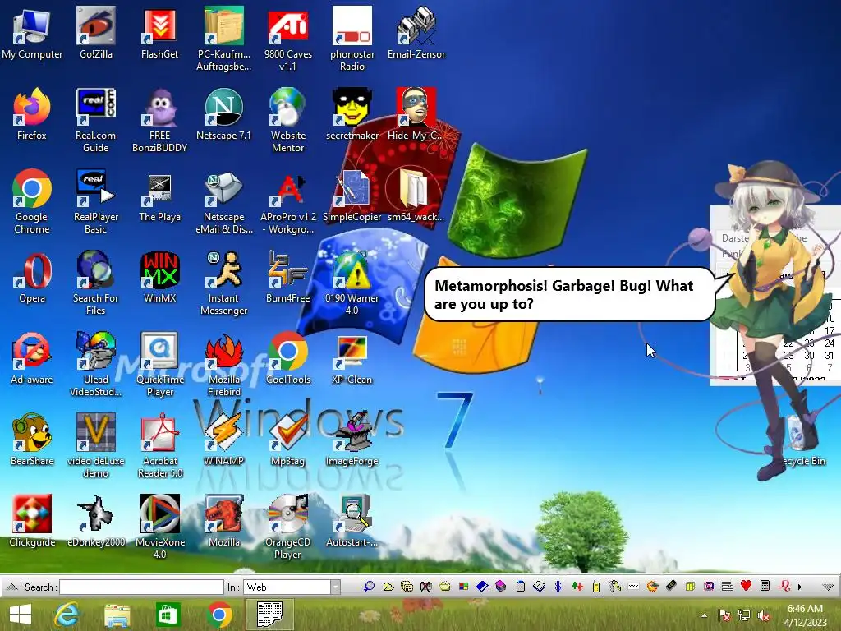Select the Google Chrome desktop shortcut
The height and width of the screenshot is (631, 841).
point(32,202)
